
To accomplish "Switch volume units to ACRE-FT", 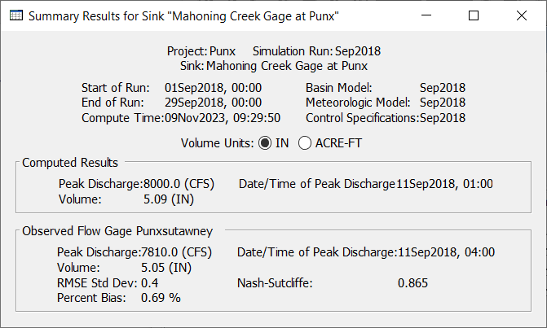I will [x=305, y=143].
